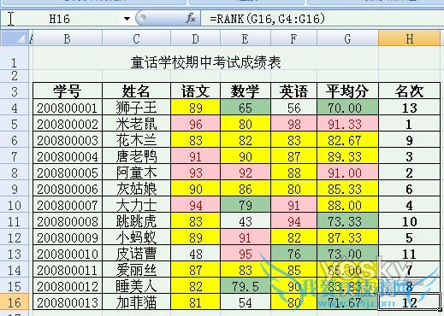Click average score 70.00
The width and height of the screenshot is (444, 316).
click(x=347, y=108)
